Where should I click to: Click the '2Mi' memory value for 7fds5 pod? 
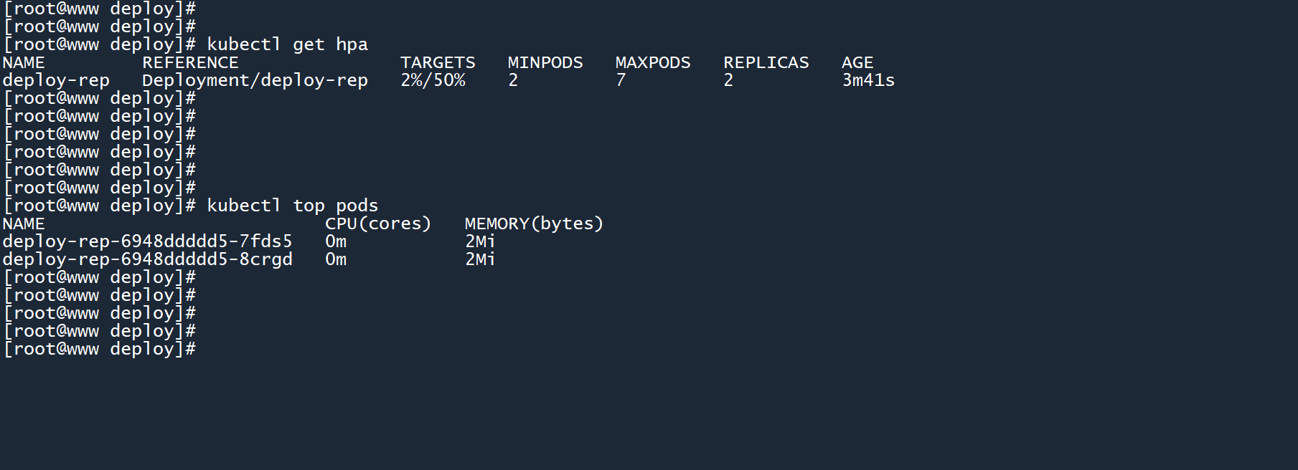pos(480,241)
